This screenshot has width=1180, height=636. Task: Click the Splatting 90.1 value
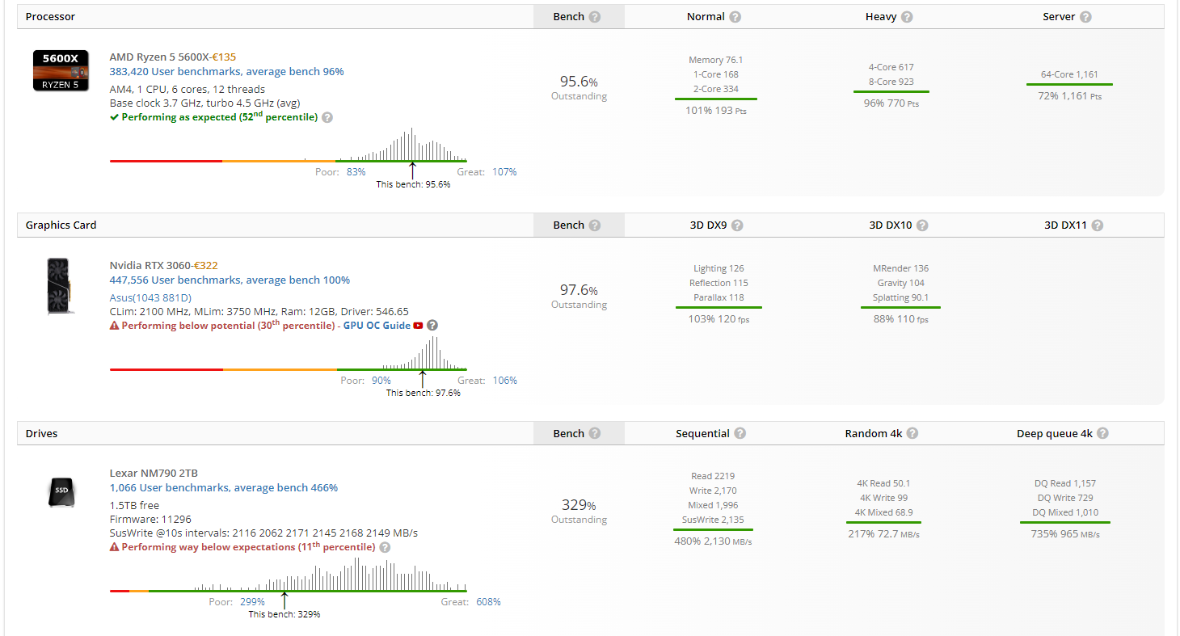(x=900, y=297)
